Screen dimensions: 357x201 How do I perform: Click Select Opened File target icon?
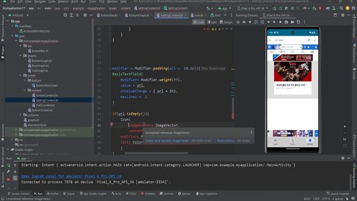(x=65, y=15)
